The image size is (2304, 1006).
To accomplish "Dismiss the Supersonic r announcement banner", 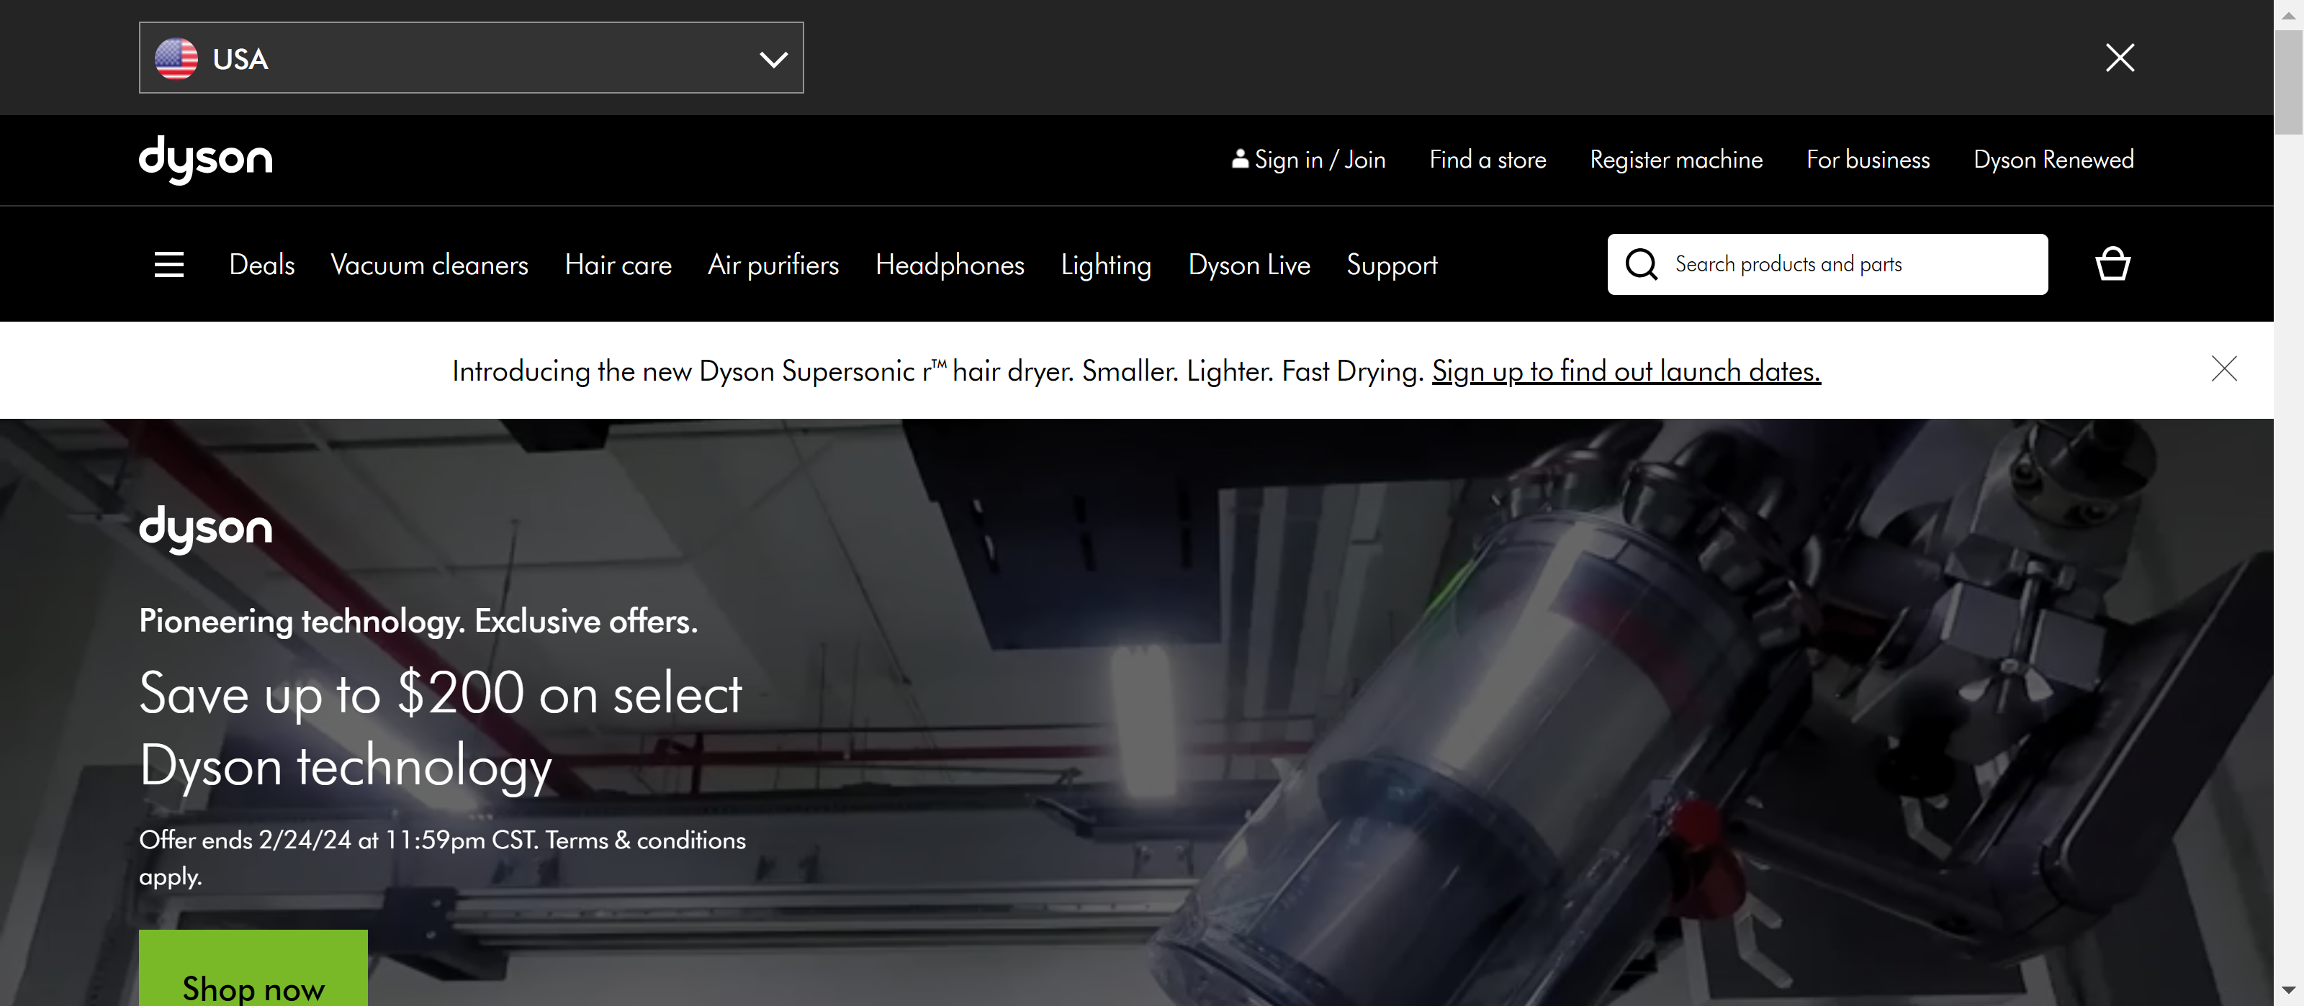I will pyautogui.click(x=2224, y=368).
